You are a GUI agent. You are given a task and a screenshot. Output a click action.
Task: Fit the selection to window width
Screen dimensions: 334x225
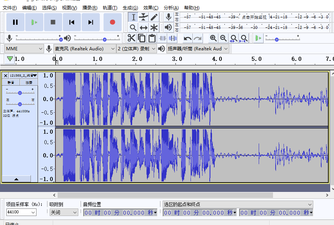point(234,38)
